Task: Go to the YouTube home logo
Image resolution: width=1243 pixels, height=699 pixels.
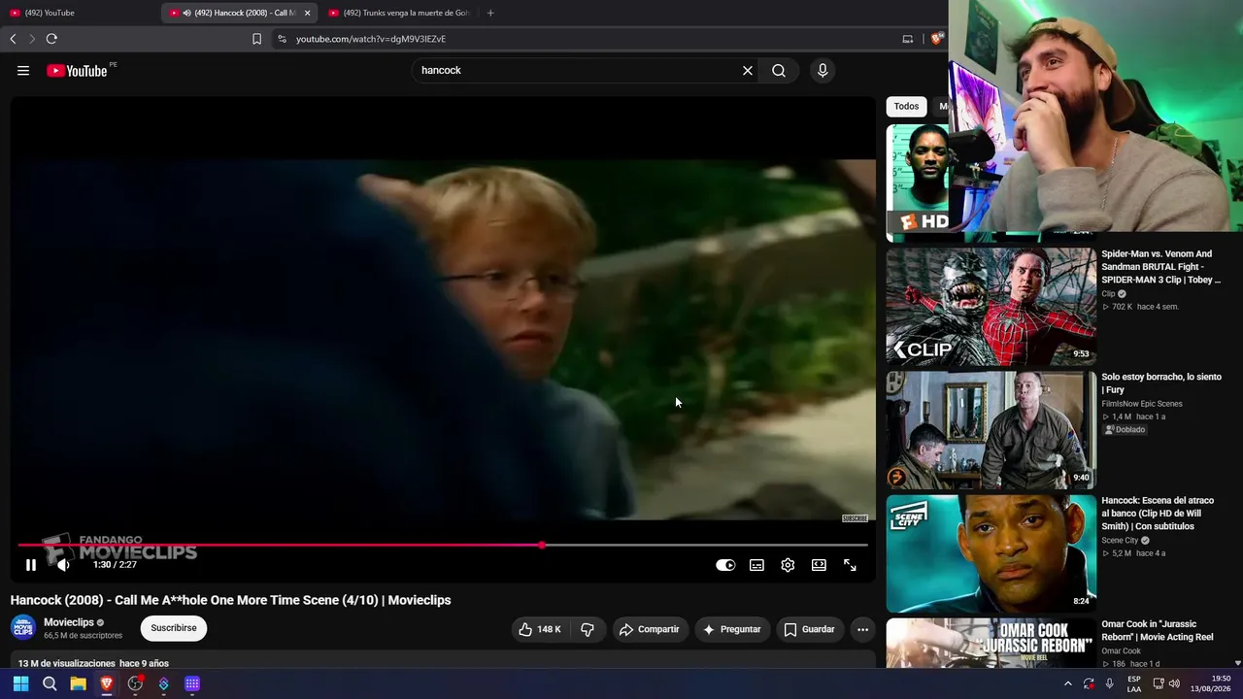Action: click(77, 71)
